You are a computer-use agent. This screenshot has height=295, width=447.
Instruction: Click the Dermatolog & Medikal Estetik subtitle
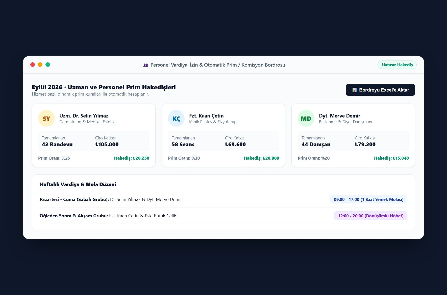[x=87, y=122]
